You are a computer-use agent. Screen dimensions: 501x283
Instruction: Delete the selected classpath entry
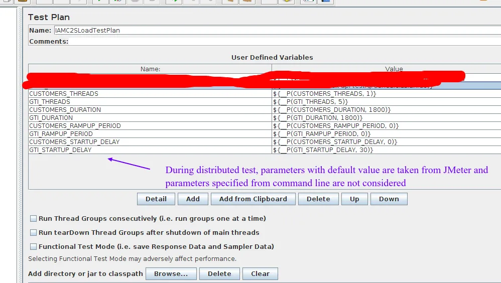tap(219, 274)
